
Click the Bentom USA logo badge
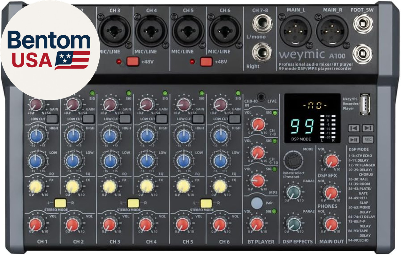[50, 50]
